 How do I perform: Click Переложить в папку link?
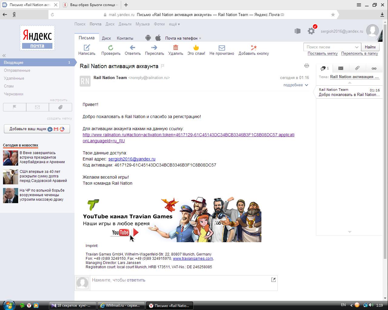[360, 53]
